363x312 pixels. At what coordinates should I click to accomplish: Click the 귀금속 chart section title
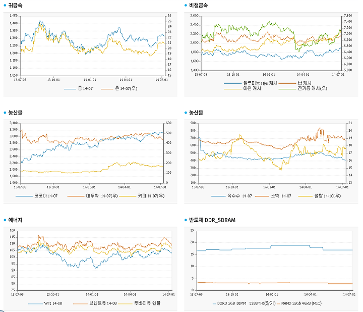(15, 5)
